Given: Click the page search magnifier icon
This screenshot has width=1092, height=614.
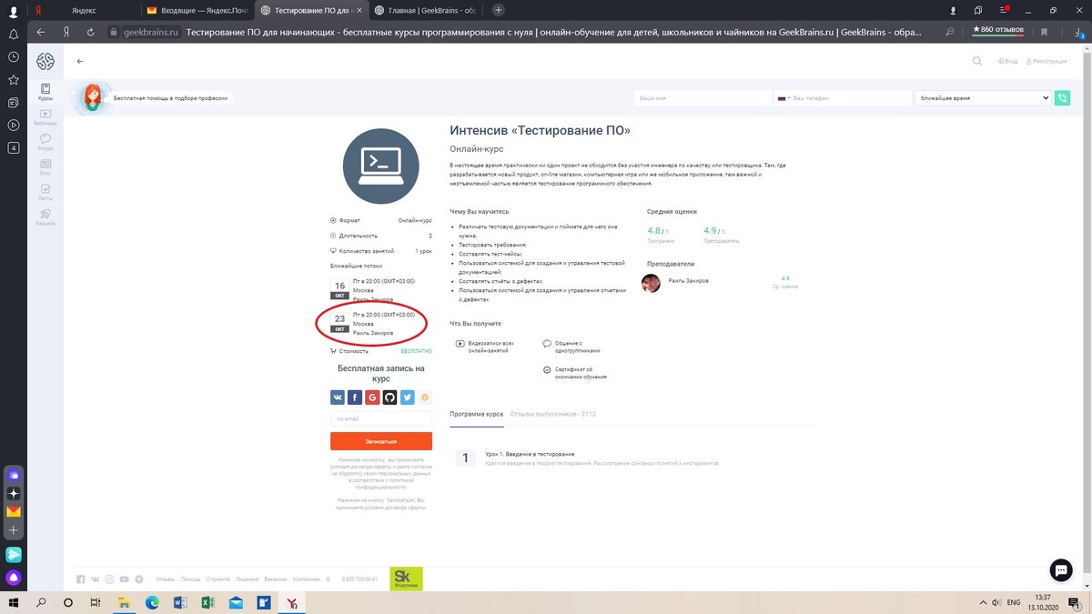Looking at the screenshot, I should [977, 61].
